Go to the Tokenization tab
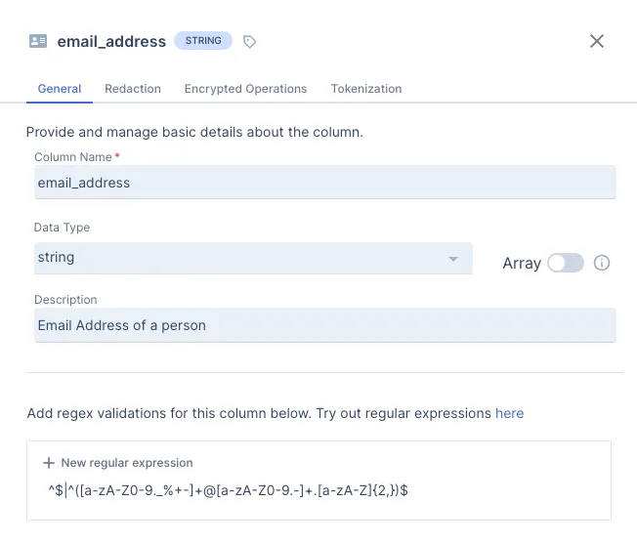Image resolution: width=637 pixels, height=543 pixels. tap(366, 89)
